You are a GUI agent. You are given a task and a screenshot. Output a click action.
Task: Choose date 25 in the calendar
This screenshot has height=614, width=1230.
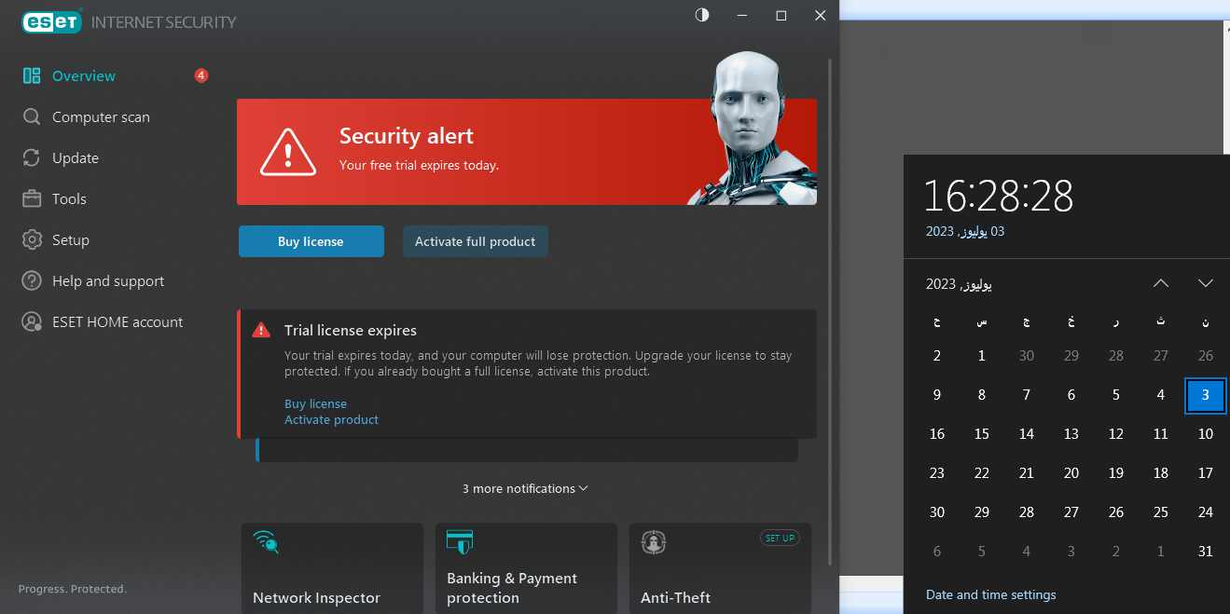[1161, 512]
